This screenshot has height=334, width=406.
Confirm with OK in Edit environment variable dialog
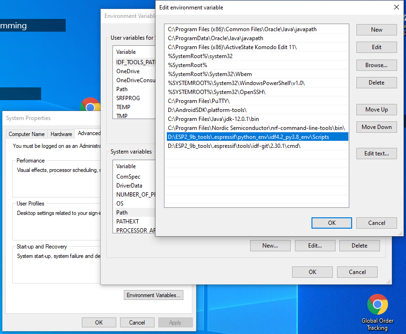pos(332,223)
